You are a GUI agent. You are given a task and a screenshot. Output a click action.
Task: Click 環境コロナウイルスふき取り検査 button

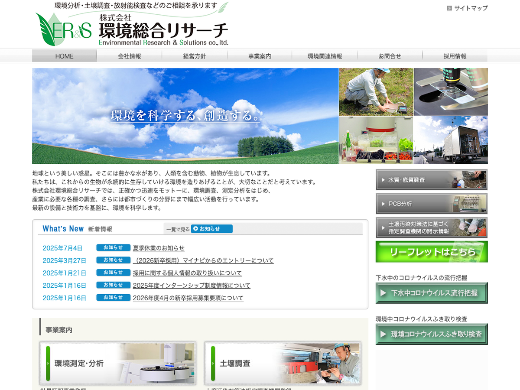pyautogui.click(x=431, y=334)
